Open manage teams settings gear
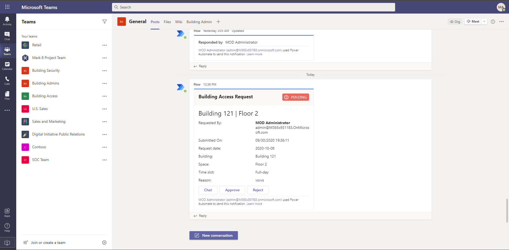Image resolution: width=509 pixels, height=250 pixels. point(104,243)
